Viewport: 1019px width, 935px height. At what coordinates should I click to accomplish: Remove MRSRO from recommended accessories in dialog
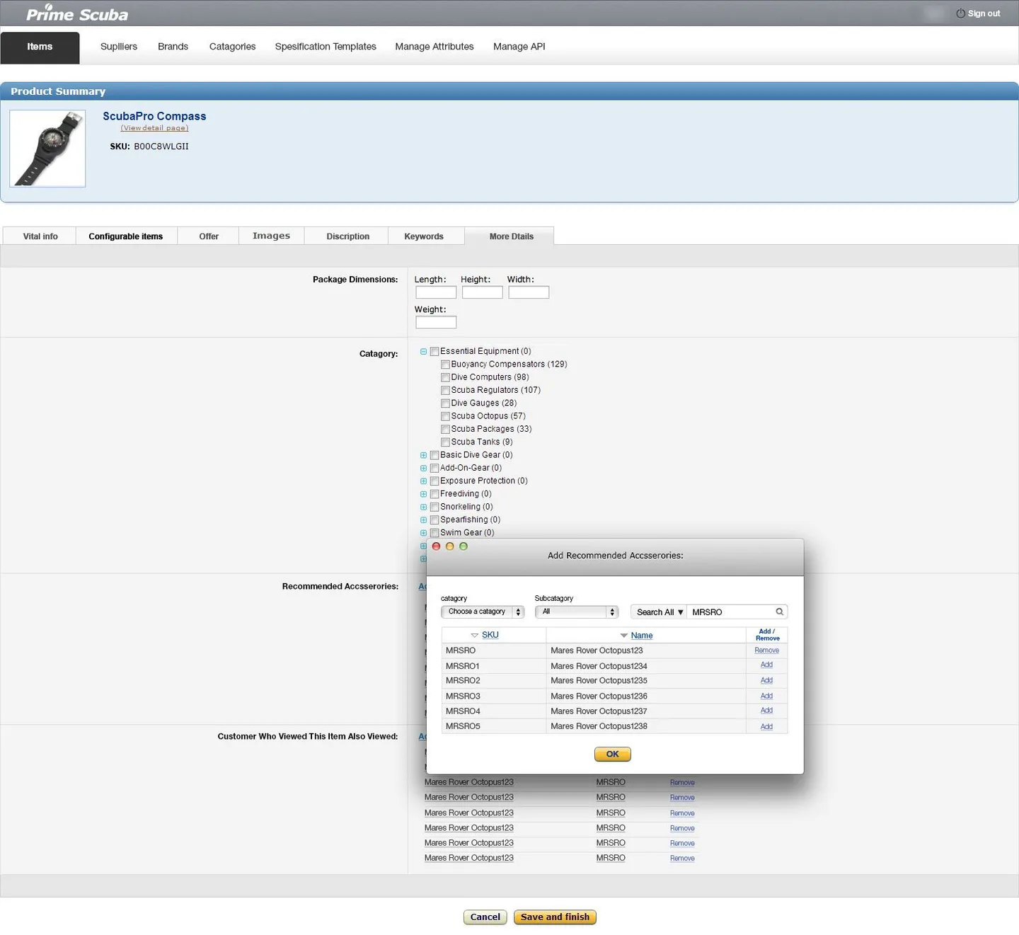click(766, 650)
